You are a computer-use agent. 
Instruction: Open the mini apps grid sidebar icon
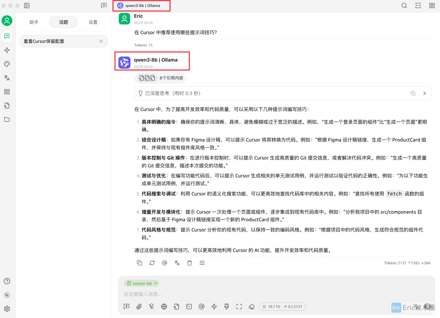click(7, 91)
